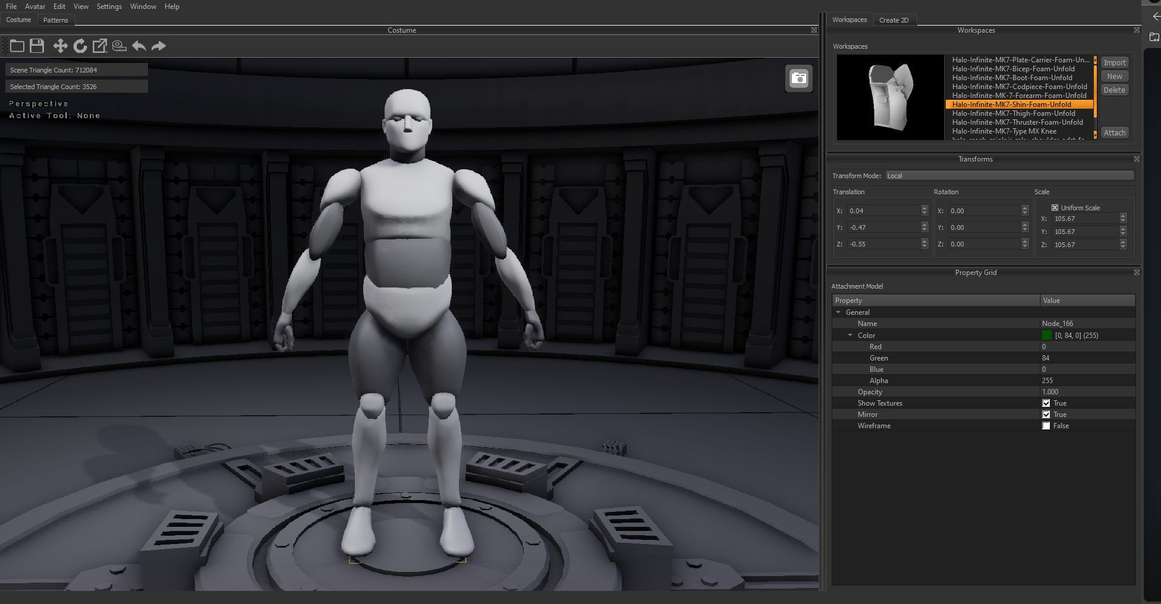
Task: Select the Scale tool icon
Action: click(x=100, y=46)
